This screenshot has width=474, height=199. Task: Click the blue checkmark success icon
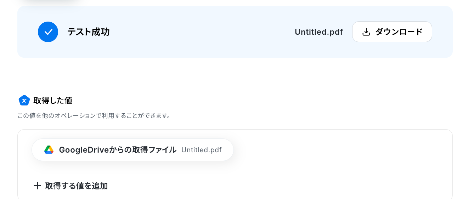(48, 32)
